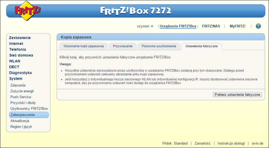The width and height of the screenshot is (269, 148).
Task: Switch view via the Standard link
Action: 181,144
